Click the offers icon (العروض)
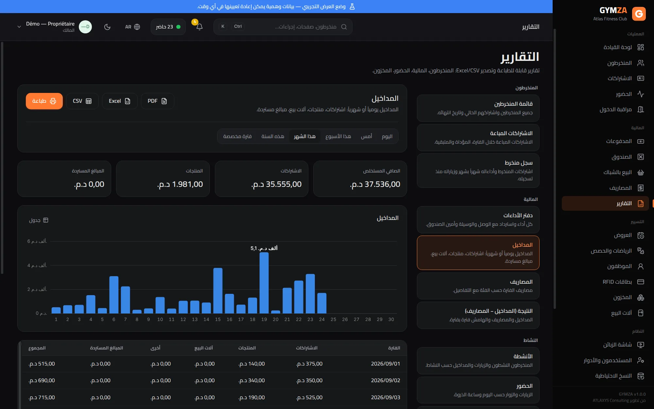 (x=641, y=235)
